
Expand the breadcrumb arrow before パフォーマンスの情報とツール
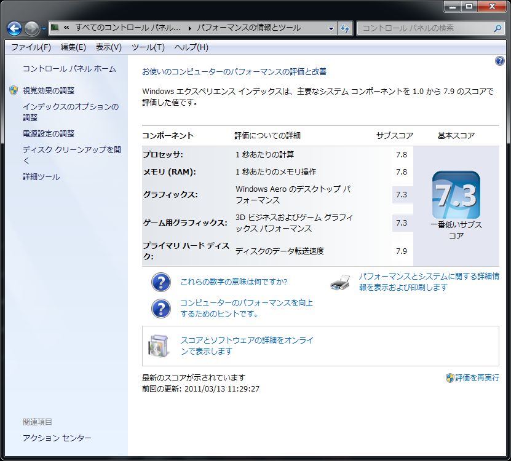[x=189, y=29]
